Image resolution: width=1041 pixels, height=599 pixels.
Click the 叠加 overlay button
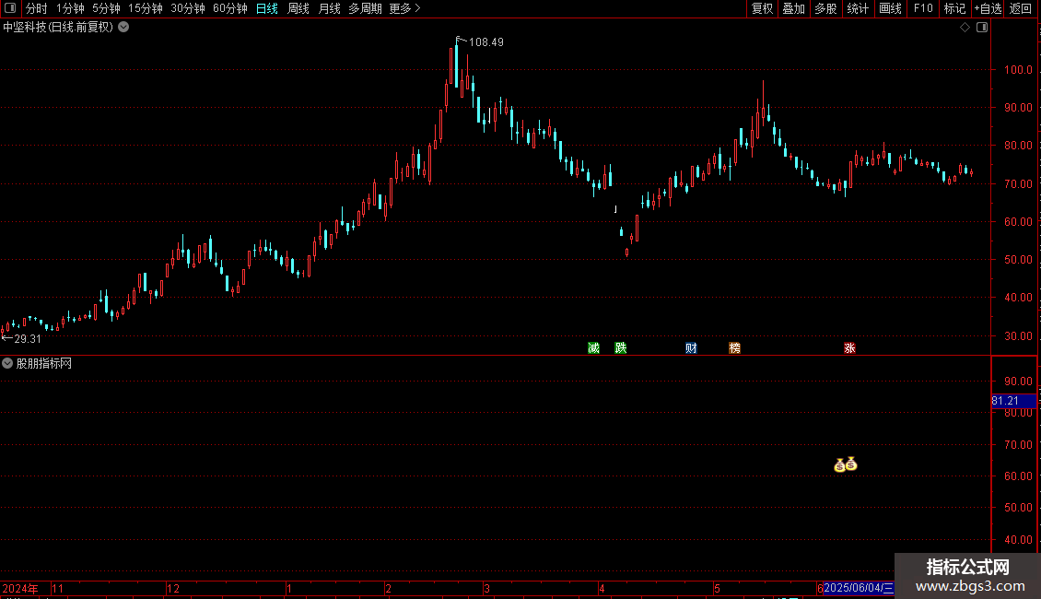pyautogui.click(x=793, y=8)
